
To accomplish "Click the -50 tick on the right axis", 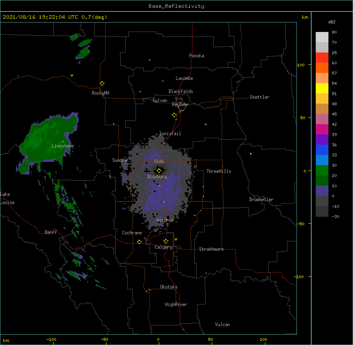I will pyautogui.click(x=301, y=224).
